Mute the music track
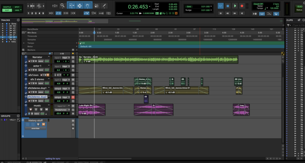The width and height of the screenshot is (305, 163). (x=46, y=110)
